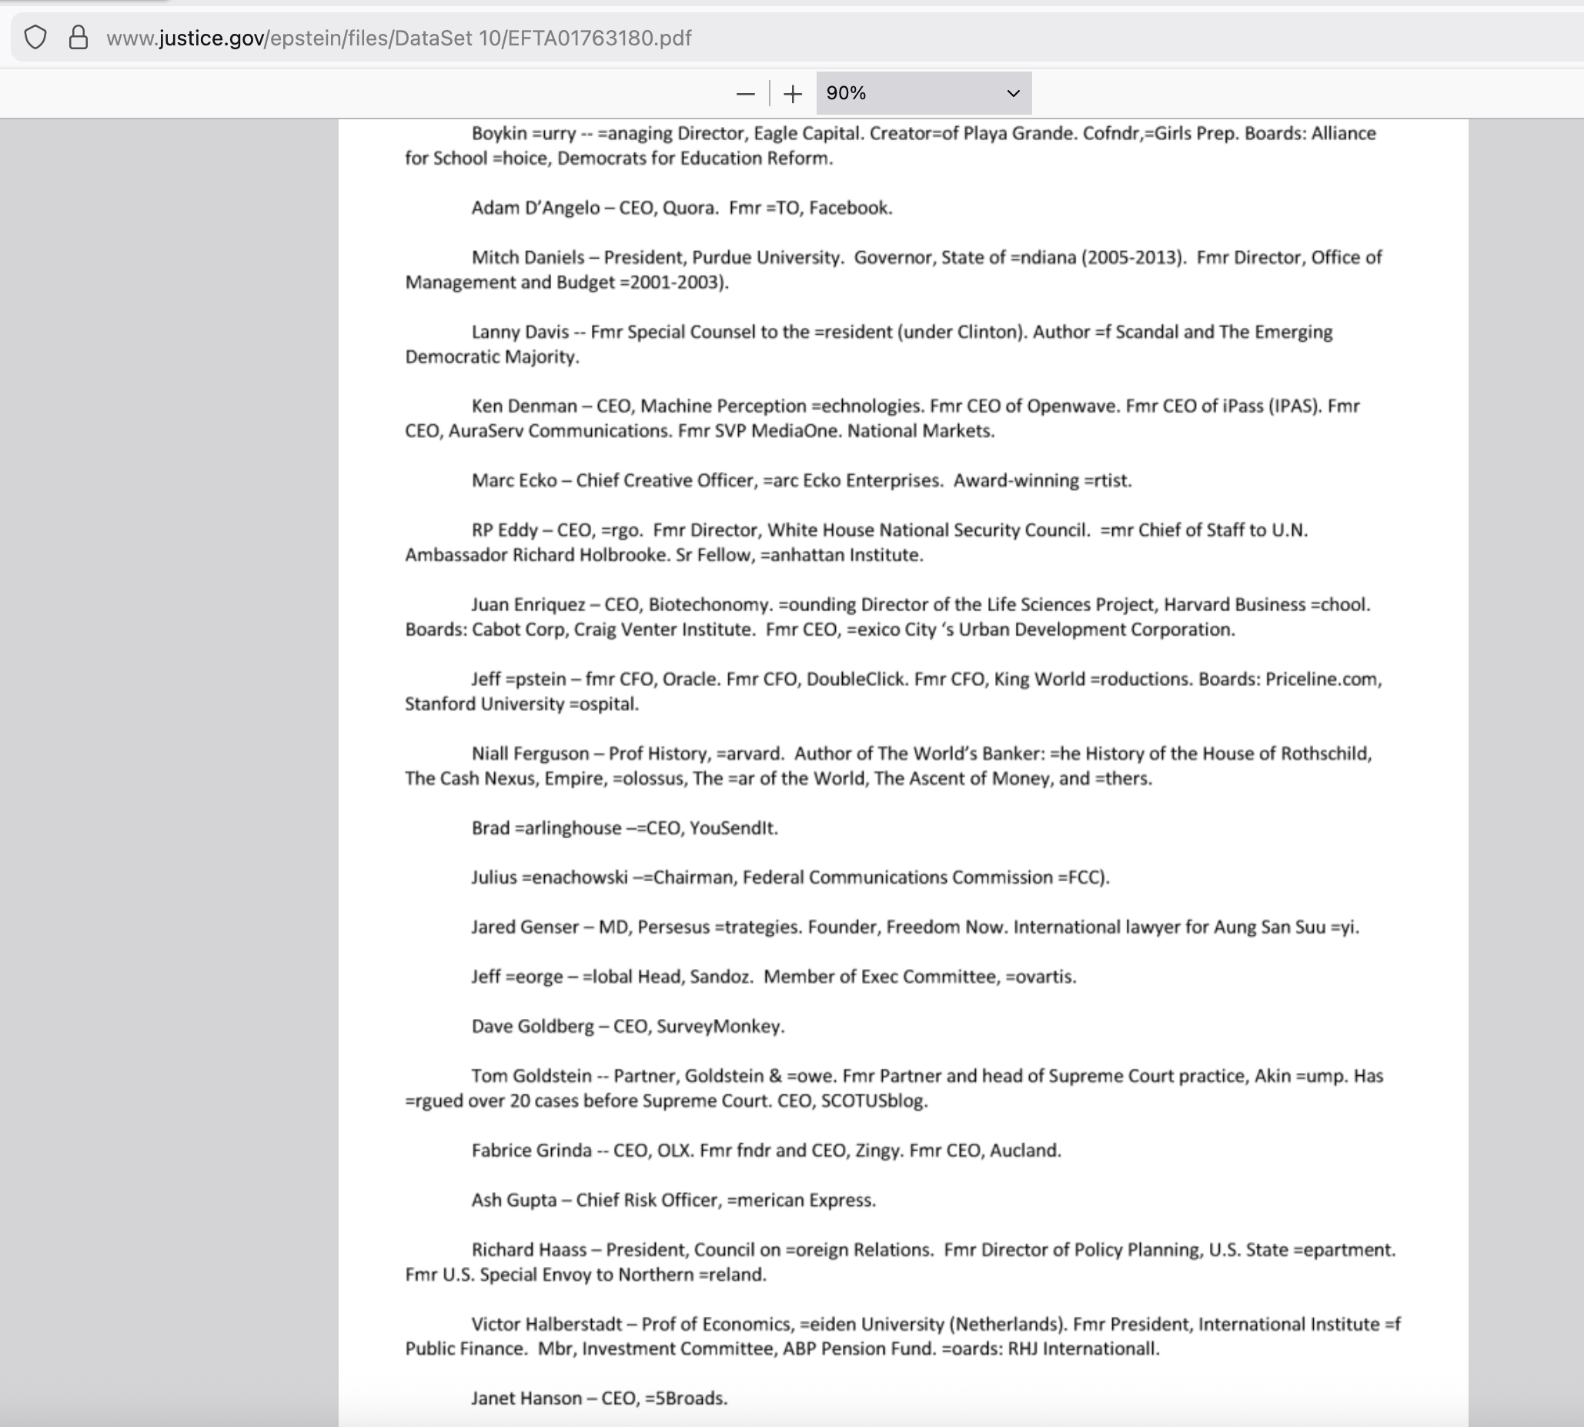Click the Julius =enachowski FCC Chairman line
The width and height of the screenshot is (1584, 1427).
(790, 877)
